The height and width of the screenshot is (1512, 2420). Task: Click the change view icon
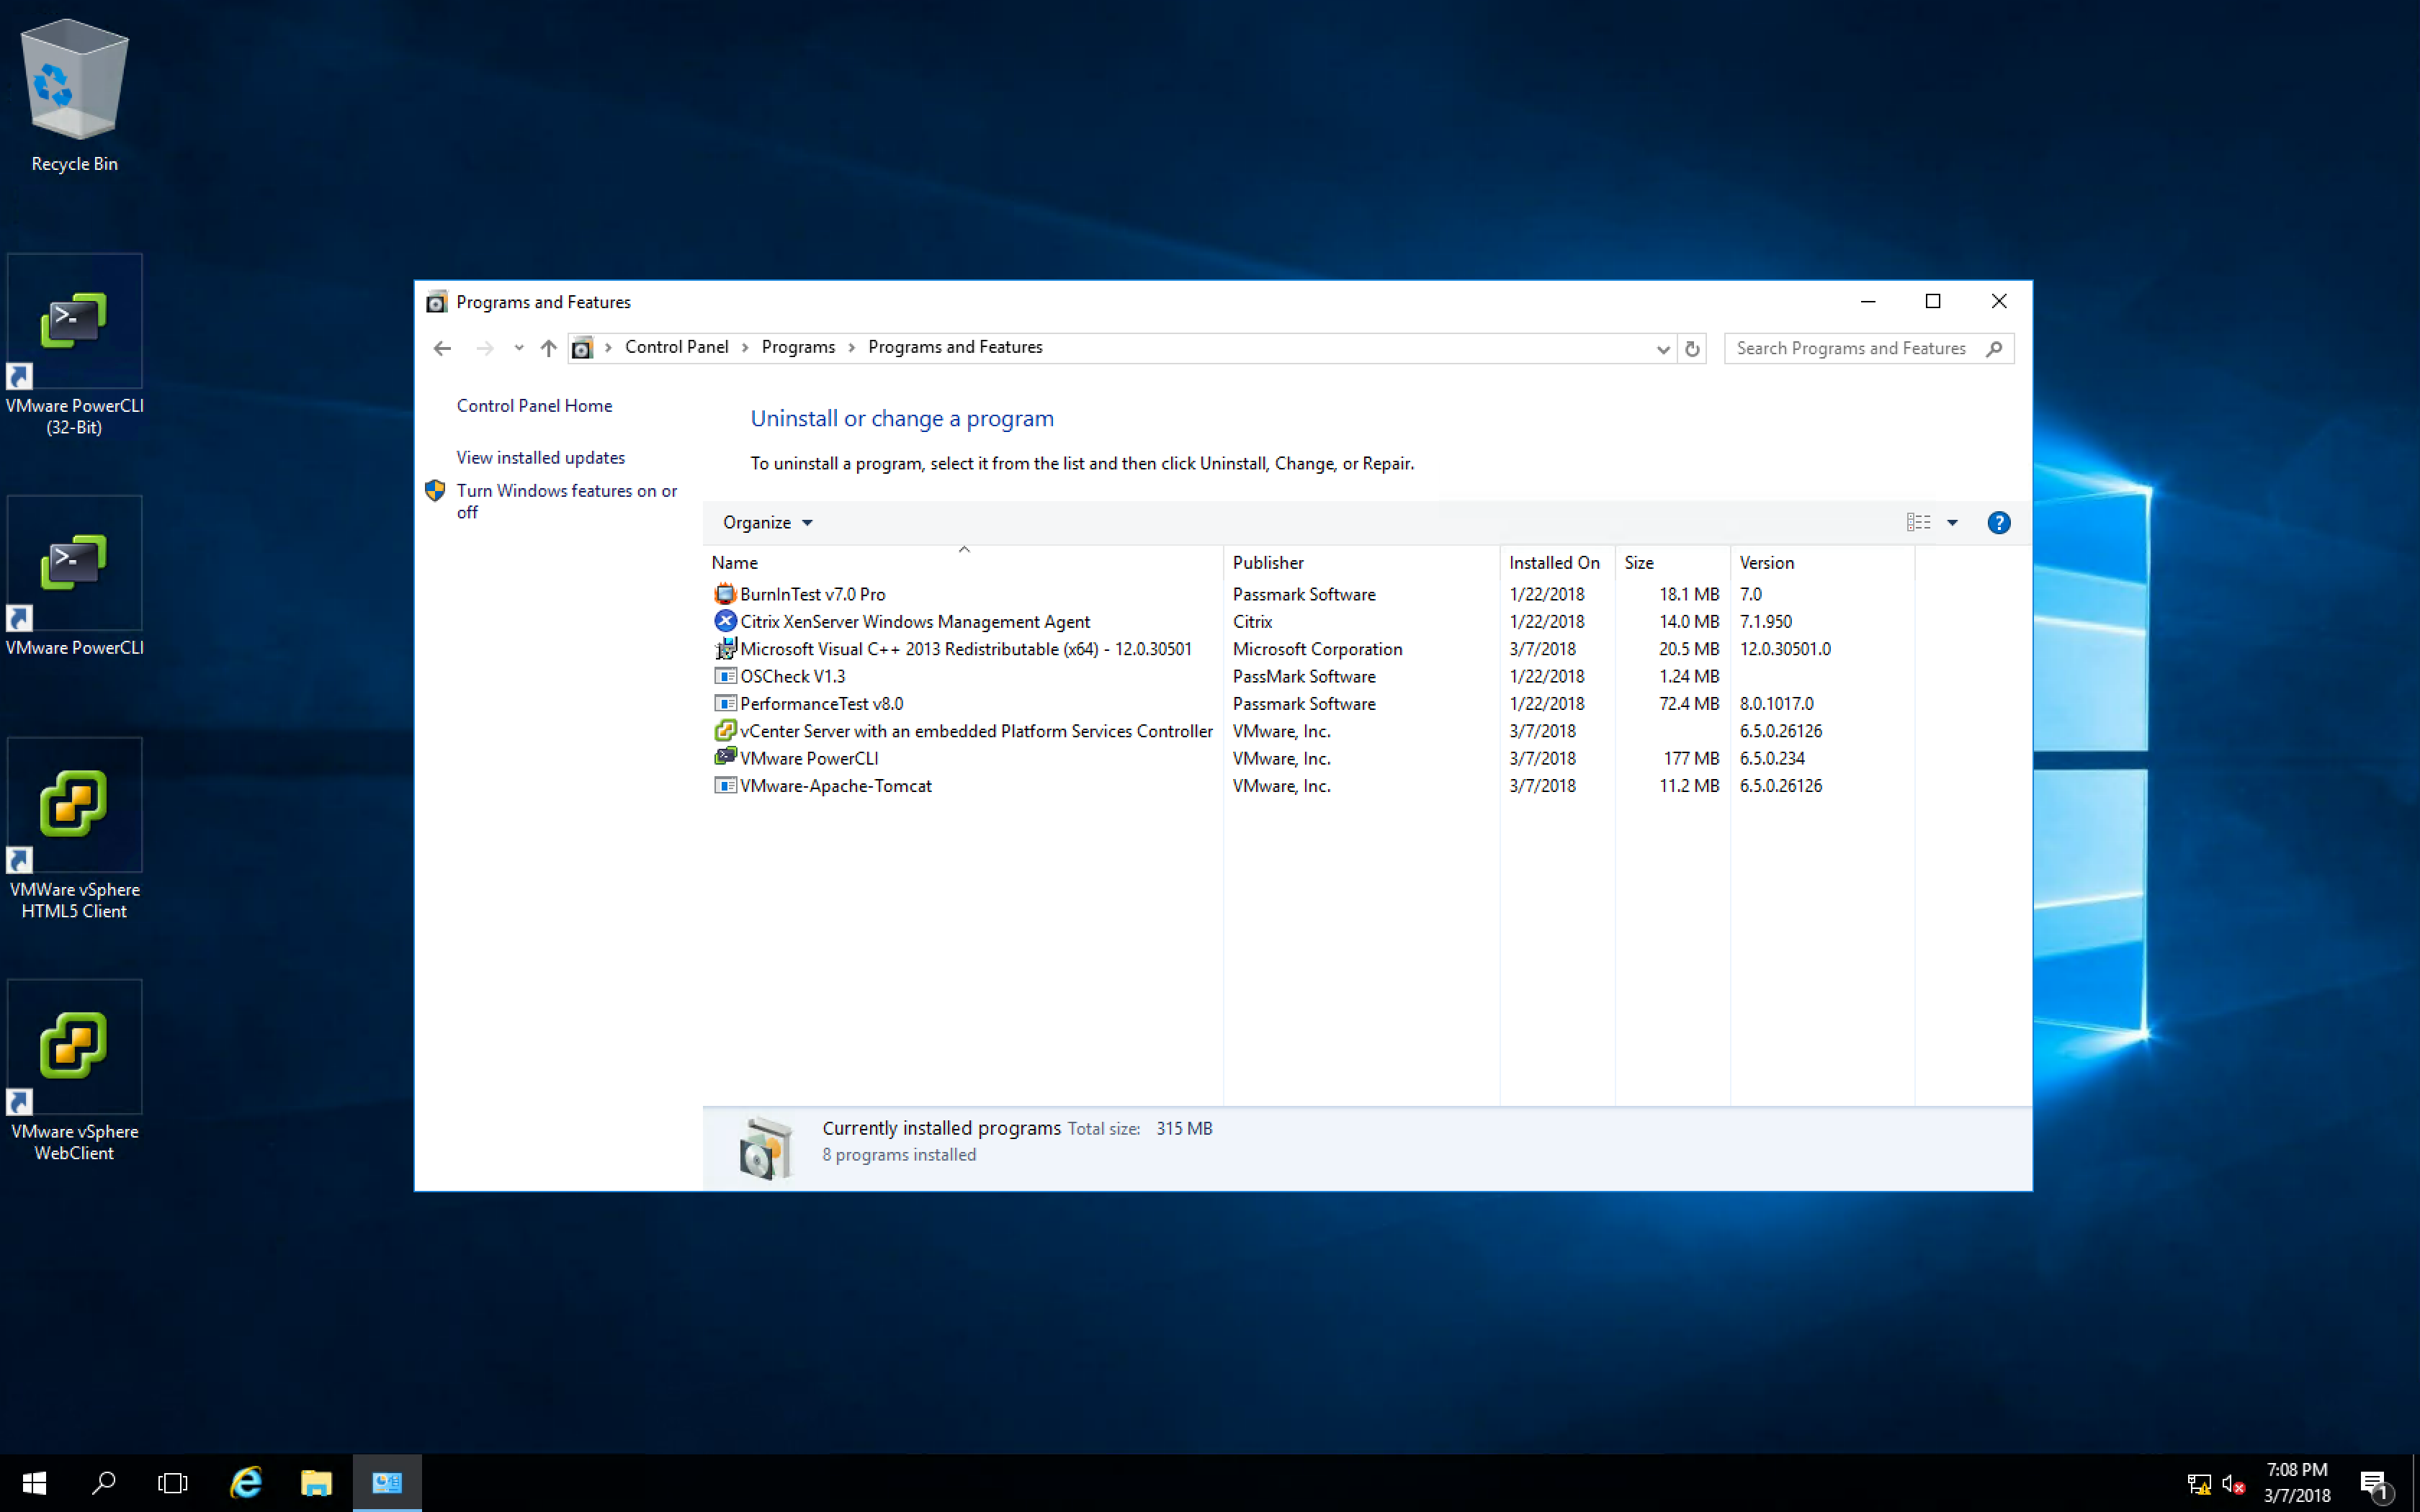tap(1917, 523)
